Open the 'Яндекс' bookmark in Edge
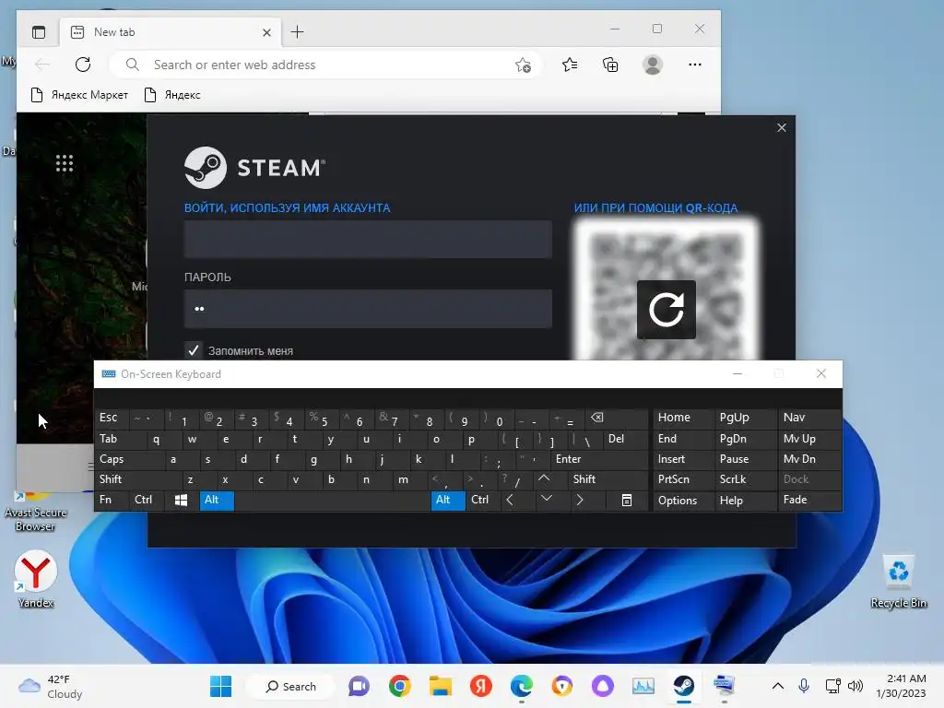Screen dimensions: 944x708 tap(172, 95)
